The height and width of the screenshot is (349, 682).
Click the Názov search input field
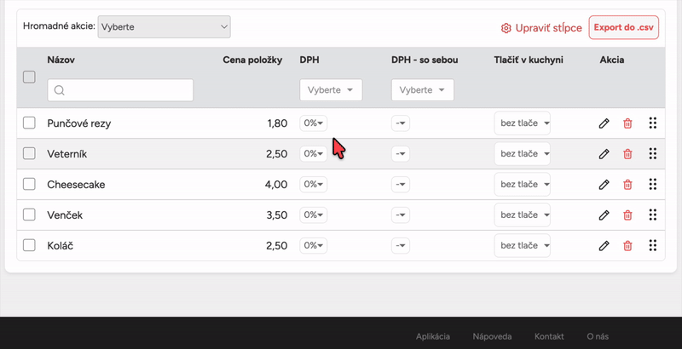pyautogui.click(x=120, y=90)
